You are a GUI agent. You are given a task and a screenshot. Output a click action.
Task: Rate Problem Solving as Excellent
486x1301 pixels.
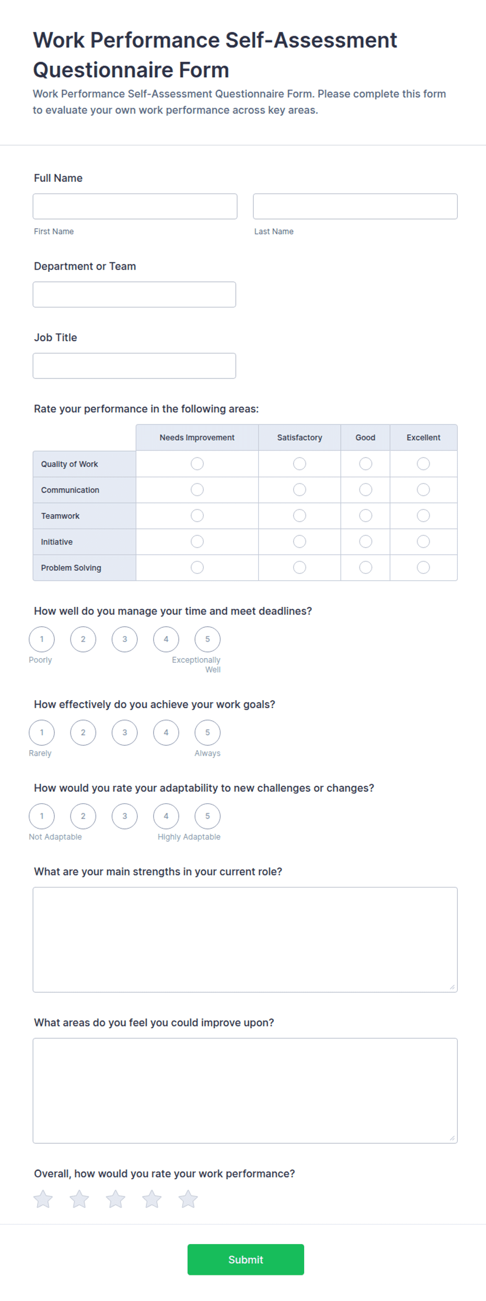(423, 568)
